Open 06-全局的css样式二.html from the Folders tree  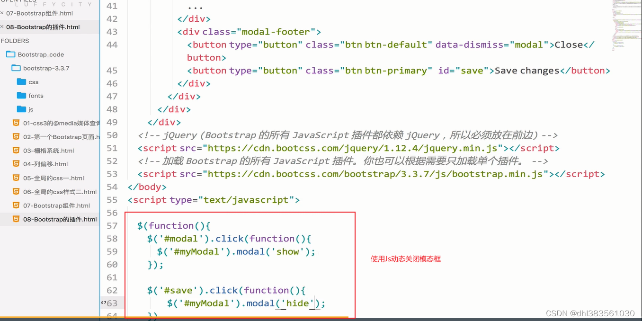coord(60,192)
